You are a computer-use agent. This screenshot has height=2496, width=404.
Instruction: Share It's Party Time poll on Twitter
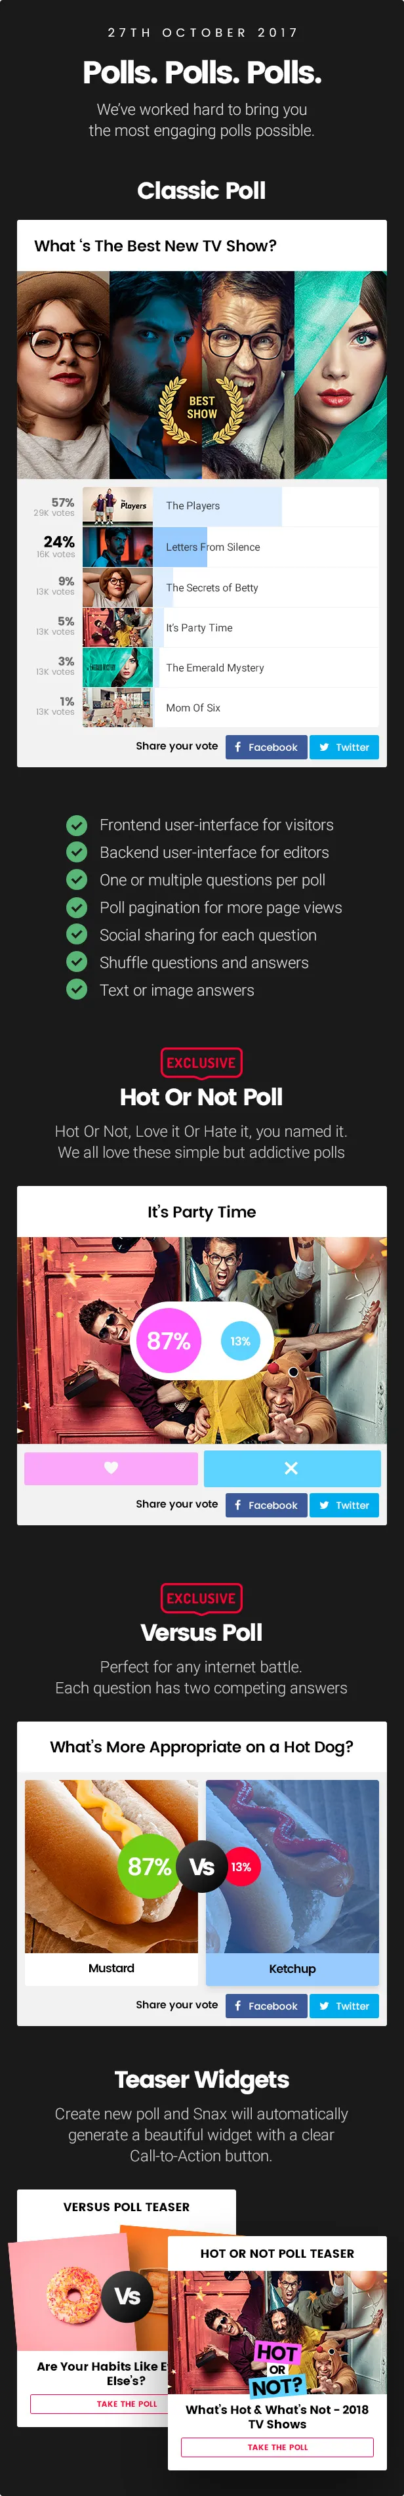pos(344,1505)
